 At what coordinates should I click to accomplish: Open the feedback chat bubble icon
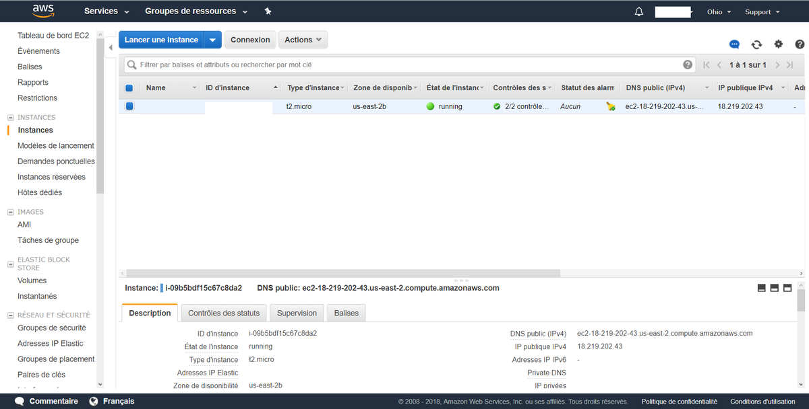click(x=734, y=44)
